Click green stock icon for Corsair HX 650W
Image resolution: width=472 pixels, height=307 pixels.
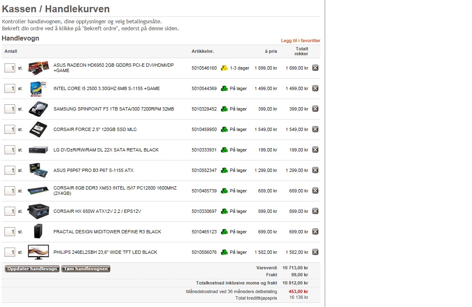coord(224,211)
